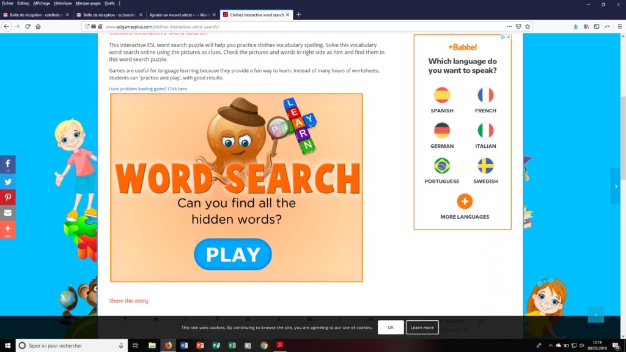Image resolution: width=626 pixels, height=352 pixels.
Task: Select Spanish flag in Babbel ad
Action: pyautogui.click(x=442, y=95)
